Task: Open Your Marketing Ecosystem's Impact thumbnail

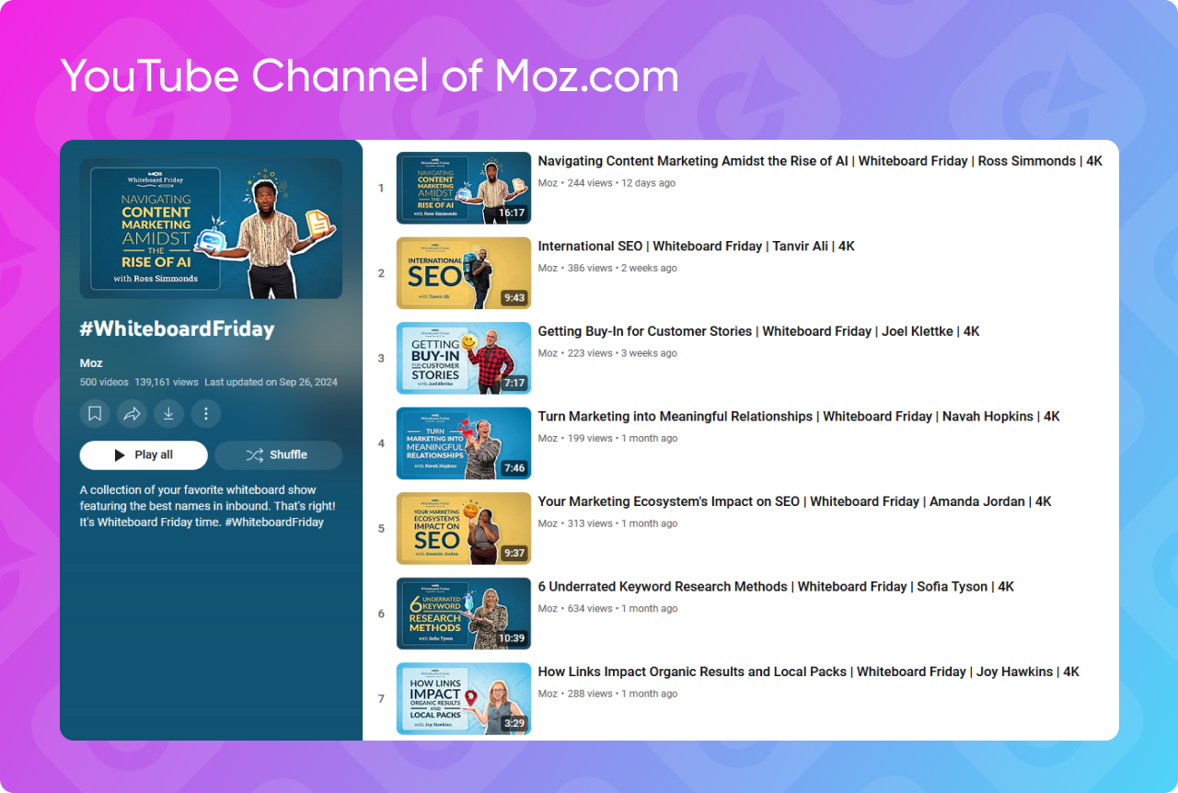Action: click(x=464, y=528)
